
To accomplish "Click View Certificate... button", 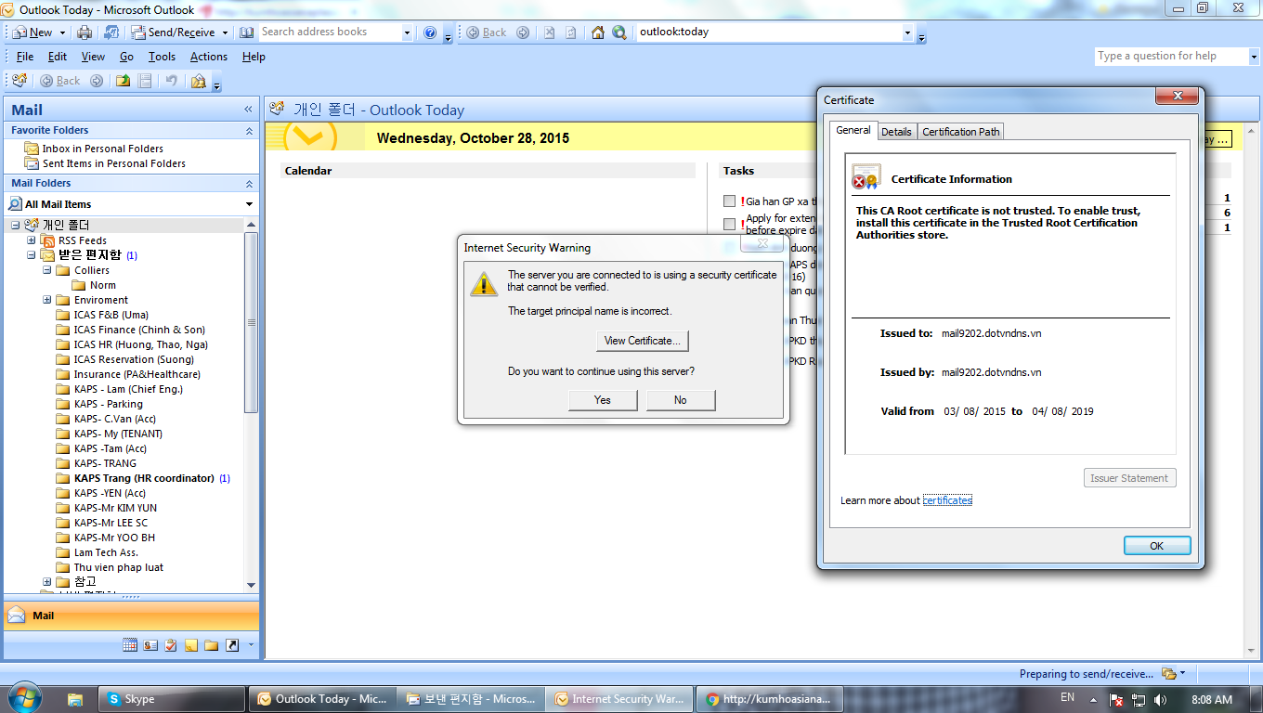I will click(643, 341).
